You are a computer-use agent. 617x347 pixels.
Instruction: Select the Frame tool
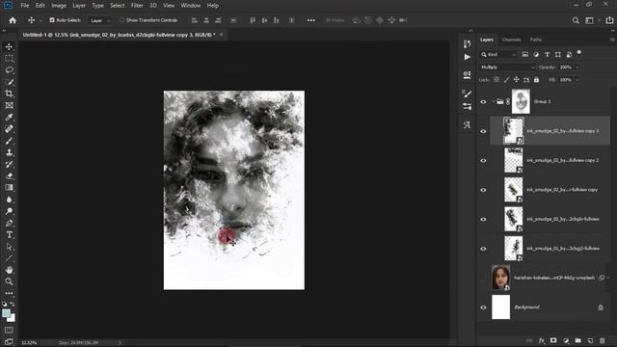tap(9, 105)
